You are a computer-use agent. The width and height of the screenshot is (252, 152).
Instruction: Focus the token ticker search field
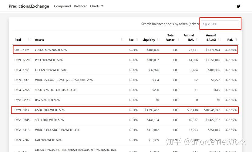click(x=220, y=24)
